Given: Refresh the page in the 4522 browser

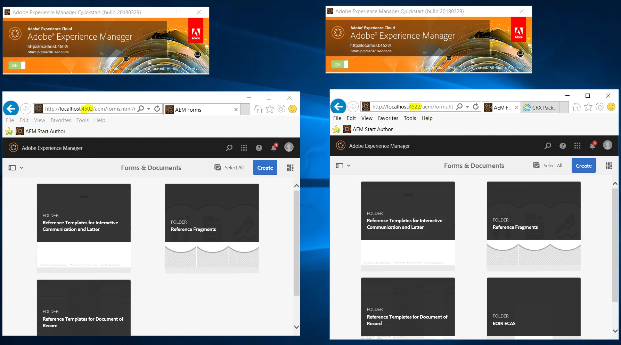Looking at the screenshot, I should coord(476,106).
